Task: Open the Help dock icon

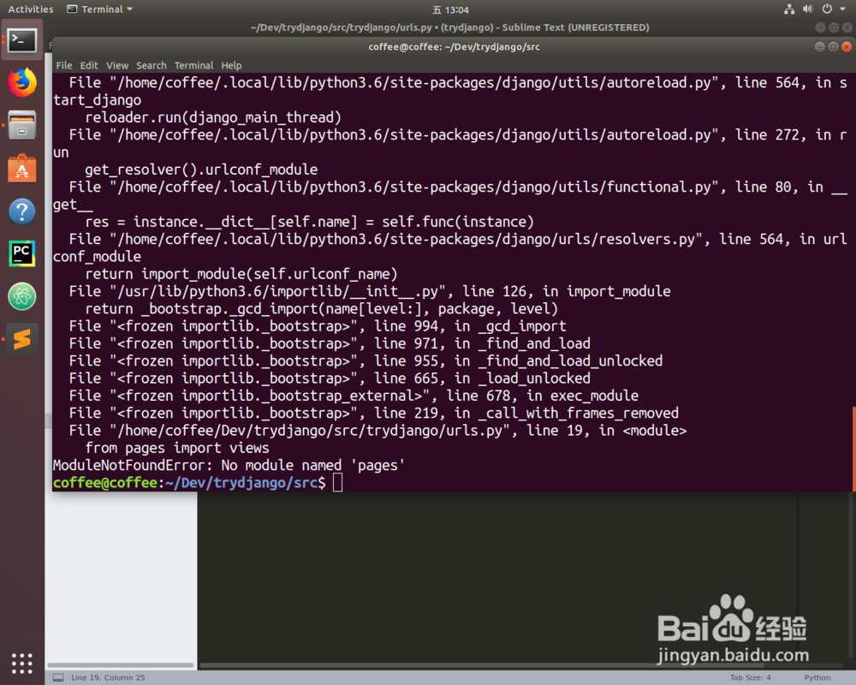Action: (22, 211)
